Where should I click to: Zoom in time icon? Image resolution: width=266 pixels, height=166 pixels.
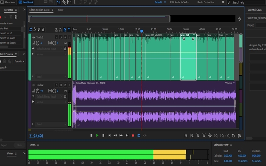[x=198, y=136]
